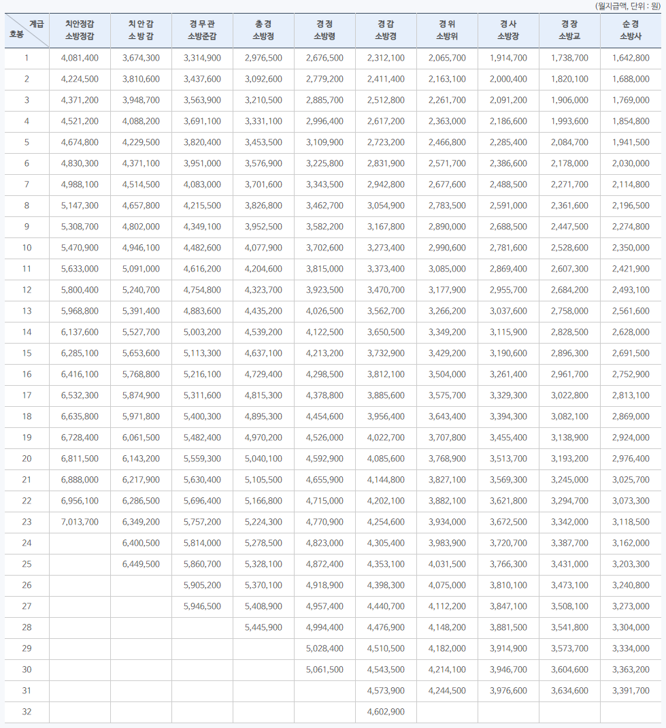
Task: Select the value 4,770,900
Action: point(325,522)
